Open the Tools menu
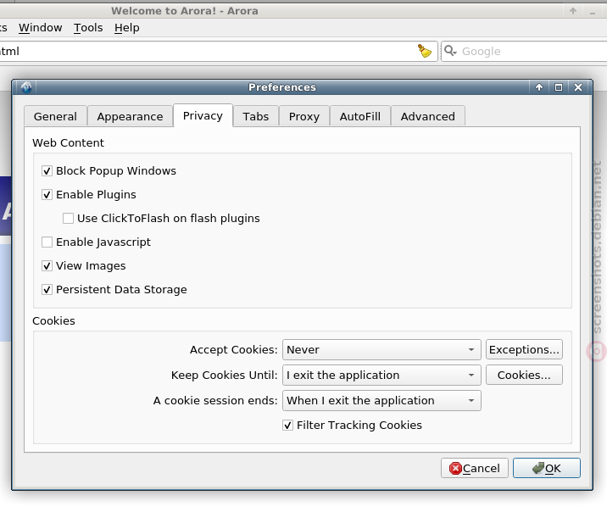The image size is (607, 512). click(x=88, y=28)
